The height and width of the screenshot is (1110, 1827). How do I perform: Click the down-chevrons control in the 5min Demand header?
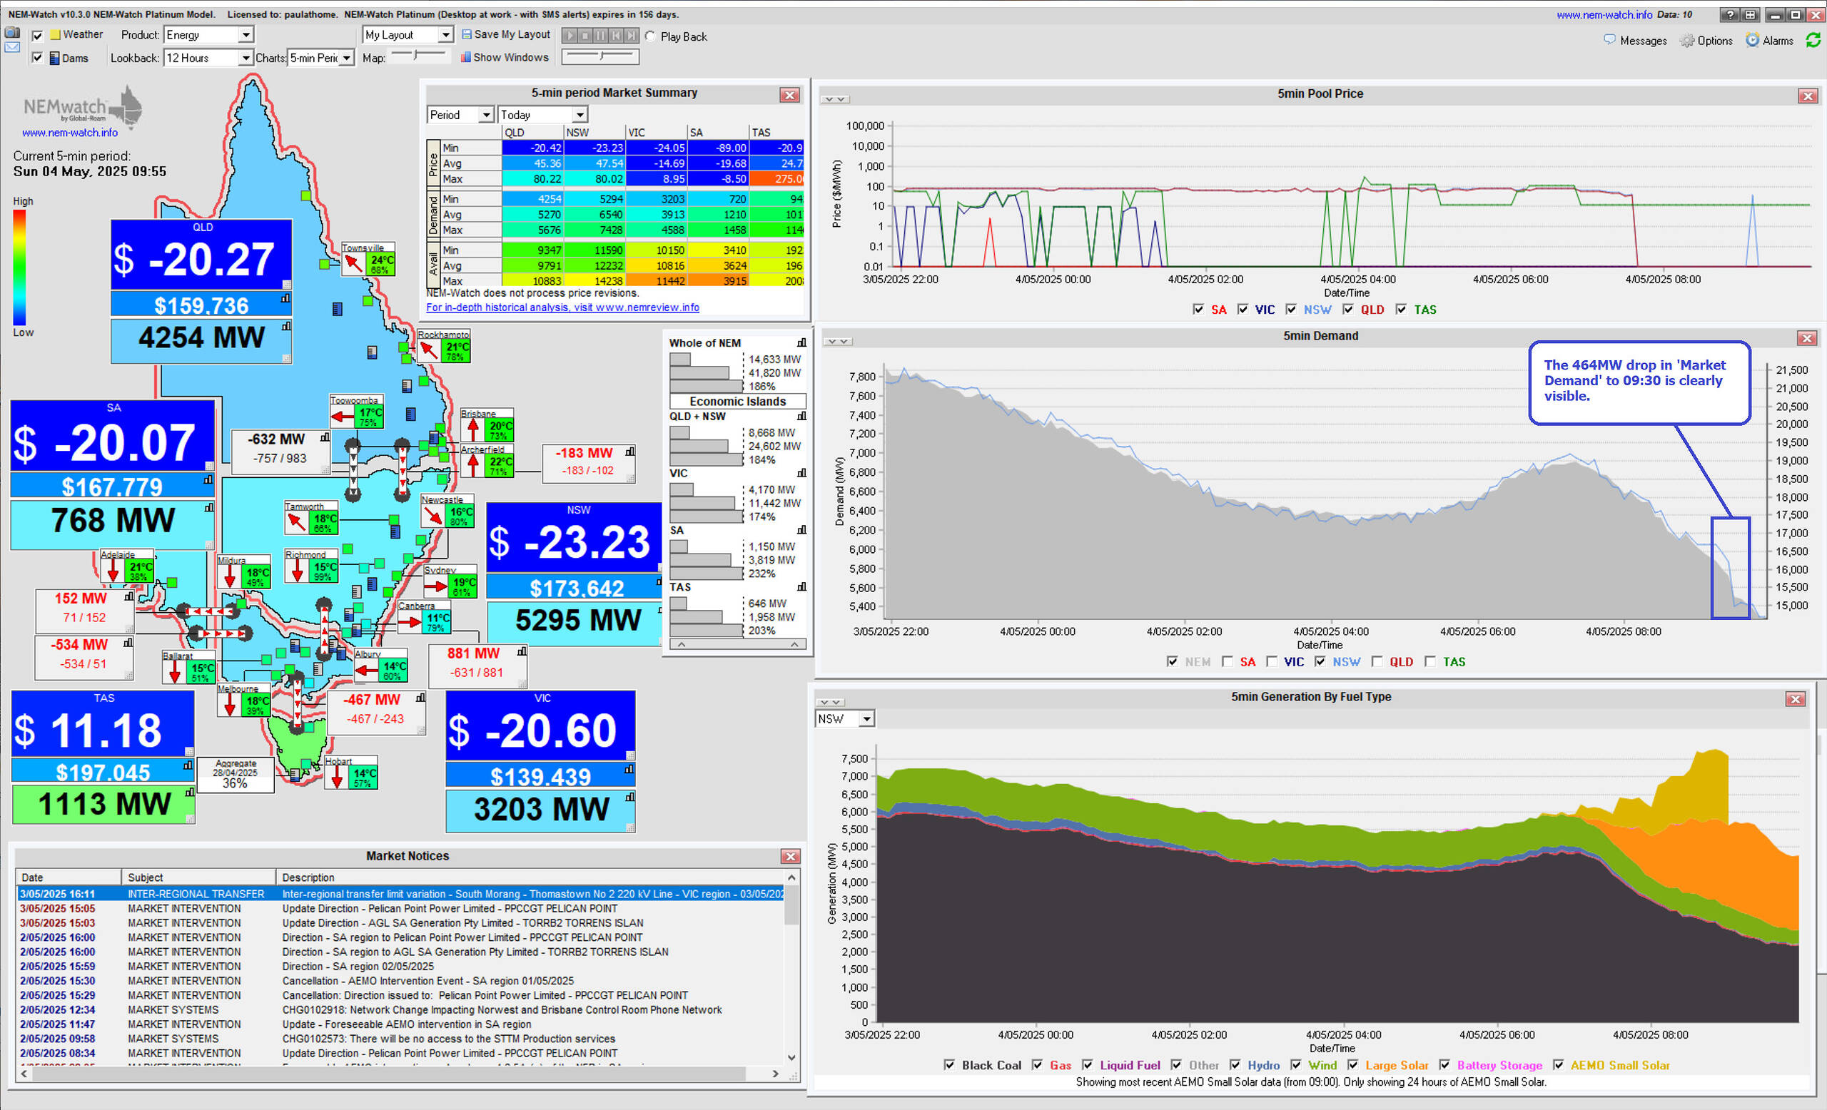point(838,342)
